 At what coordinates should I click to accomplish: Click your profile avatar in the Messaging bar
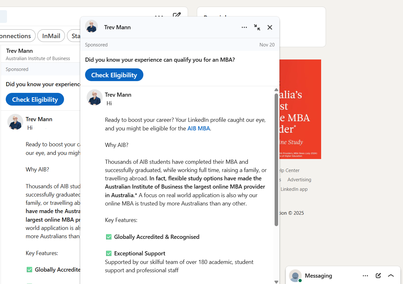[x=295, y=275]
